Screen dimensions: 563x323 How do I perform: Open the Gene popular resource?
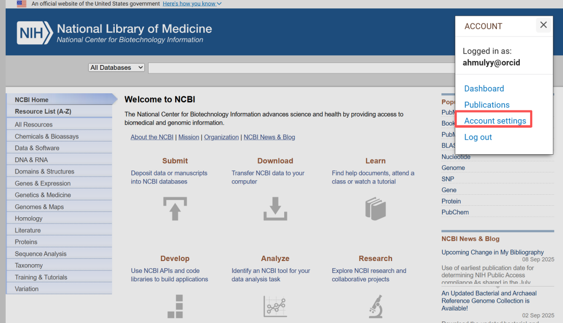click(449, 190)
